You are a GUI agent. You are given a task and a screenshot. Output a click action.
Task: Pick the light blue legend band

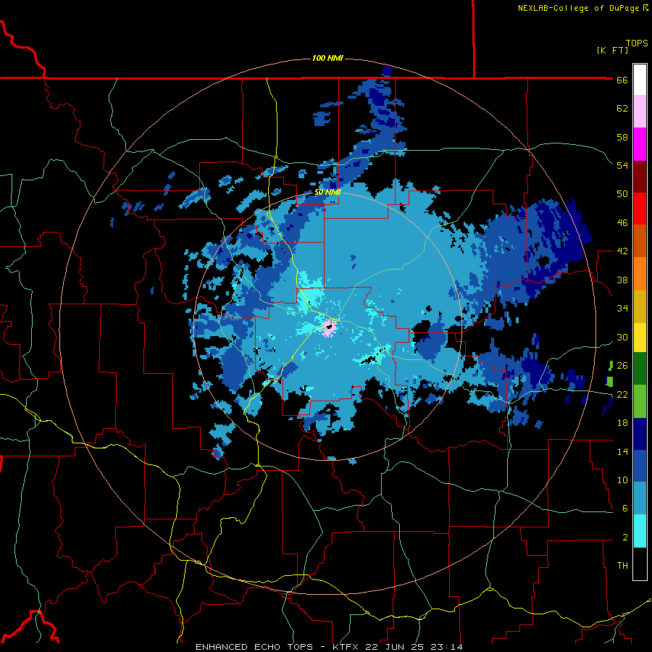[x=640, y=498]
